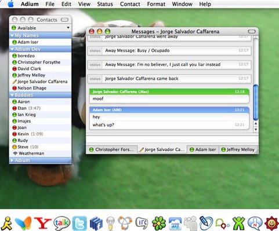Click the blue message scrollbar thumb
The height and width of the screenshot is (231, 279).
pyautogui.click(x=256, y=102)
